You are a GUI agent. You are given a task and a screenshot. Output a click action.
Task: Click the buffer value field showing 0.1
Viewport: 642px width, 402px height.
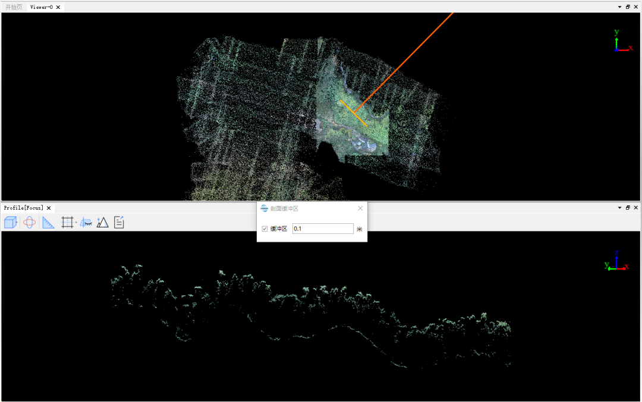tap(323, 229)
